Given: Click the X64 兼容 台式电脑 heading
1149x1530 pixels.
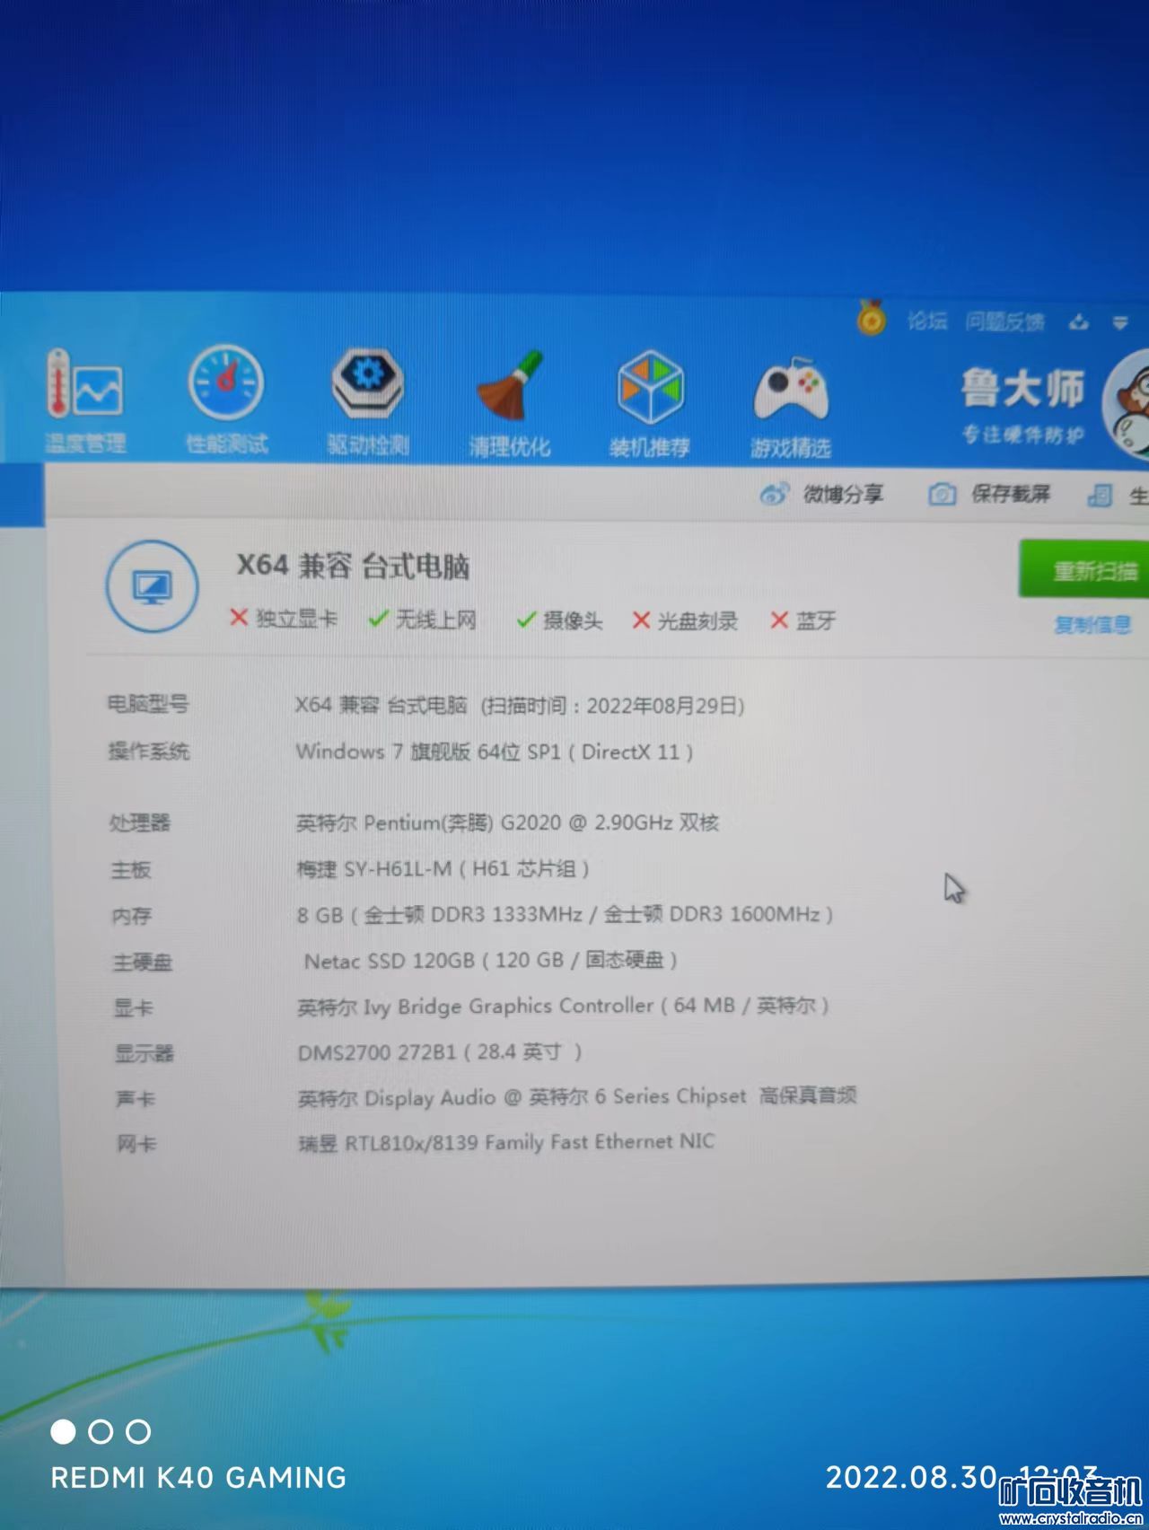Looking at the screenshot, I should click(353, 566).
